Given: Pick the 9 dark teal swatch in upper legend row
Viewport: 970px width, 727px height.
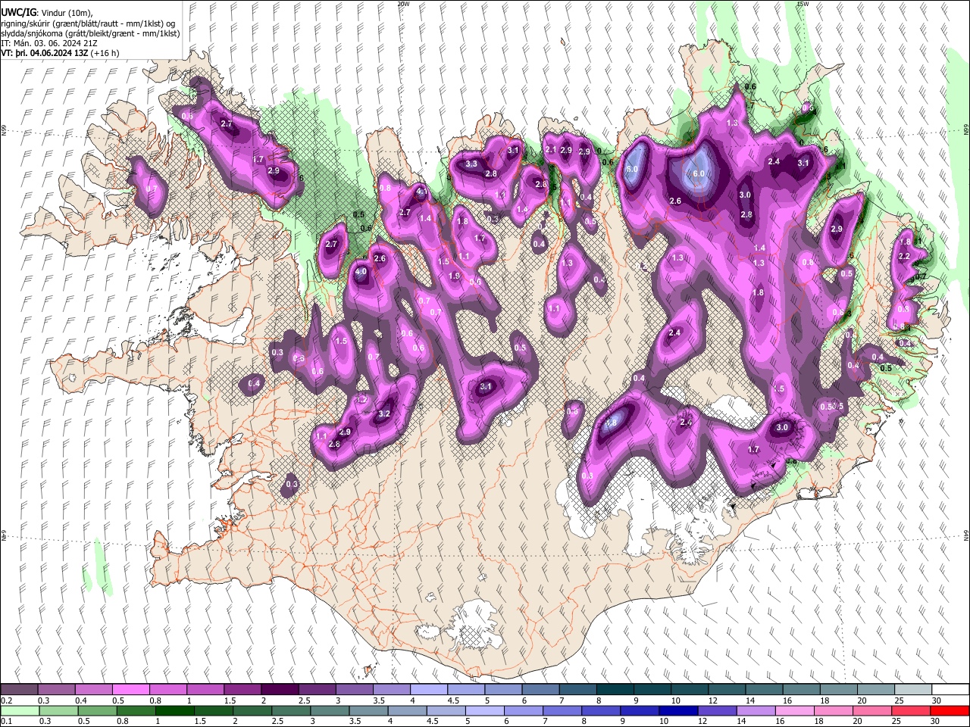Looking at the screenshot, I should click(652, 689).
